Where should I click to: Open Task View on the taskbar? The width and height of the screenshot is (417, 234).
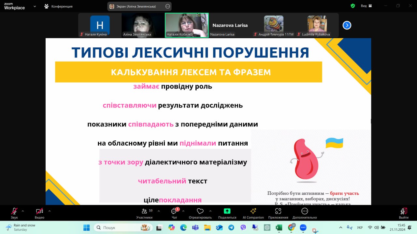159,227
